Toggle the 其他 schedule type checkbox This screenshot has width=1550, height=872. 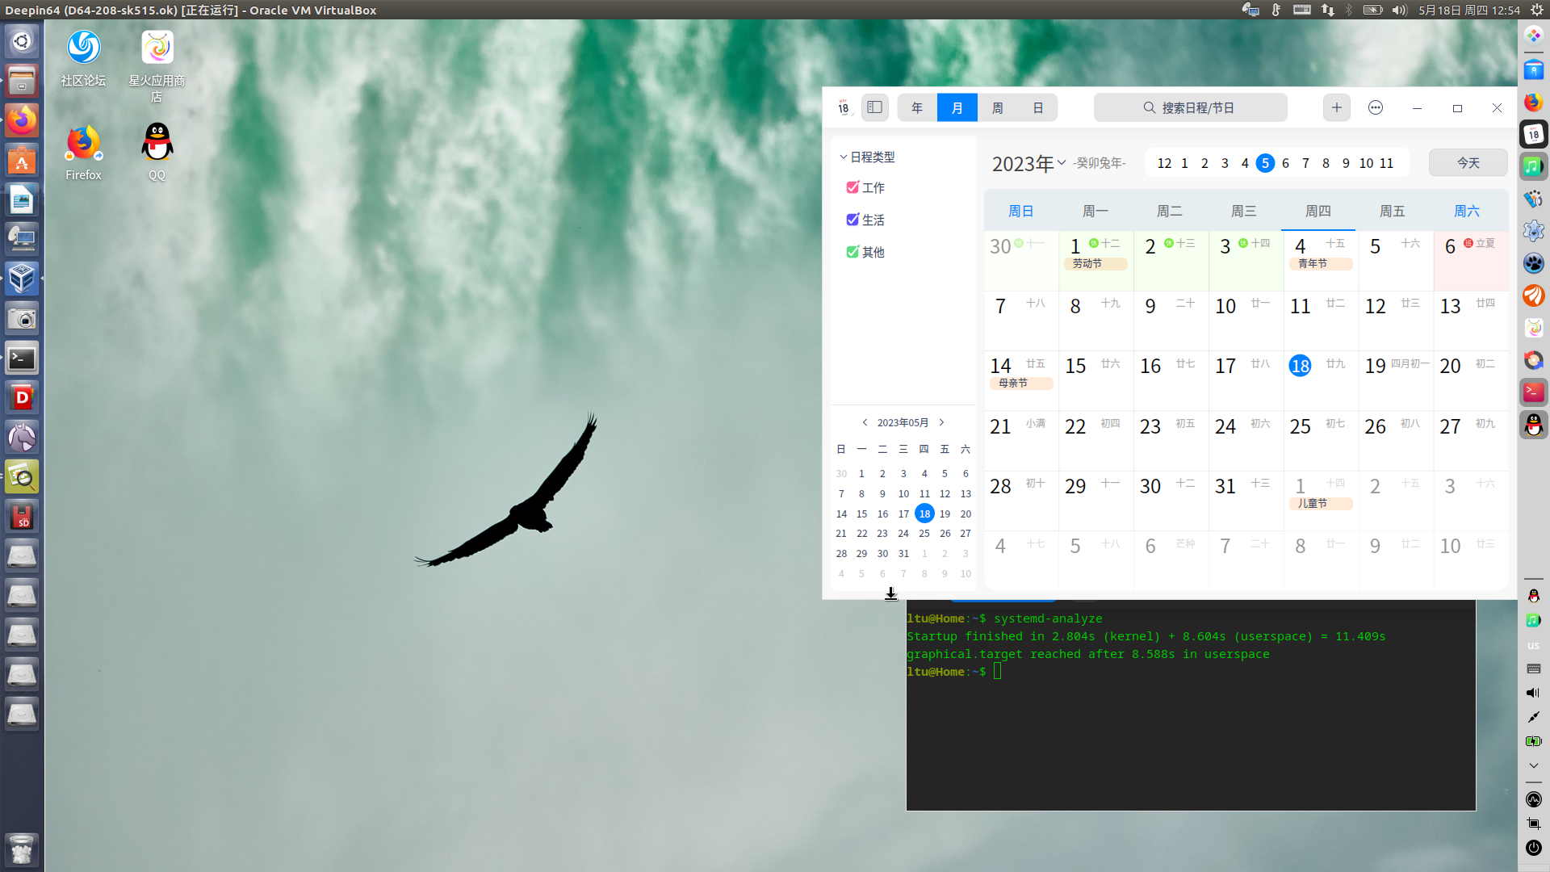(852, 252)
